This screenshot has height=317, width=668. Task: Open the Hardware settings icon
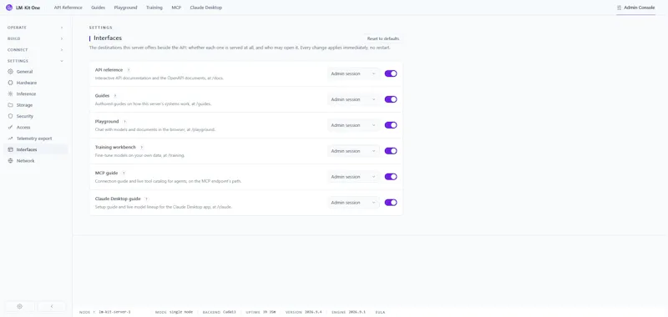[11, 83]
